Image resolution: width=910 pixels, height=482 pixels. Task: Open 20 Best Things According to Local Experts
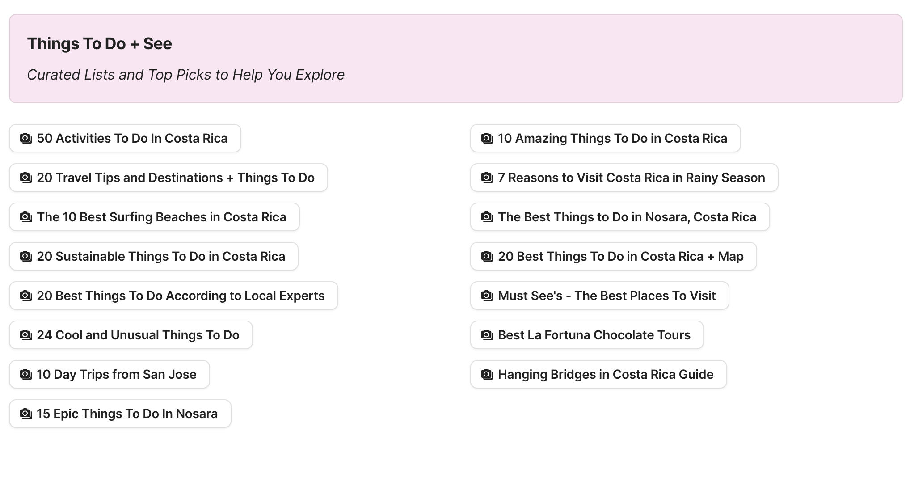(x=181, y=296)
